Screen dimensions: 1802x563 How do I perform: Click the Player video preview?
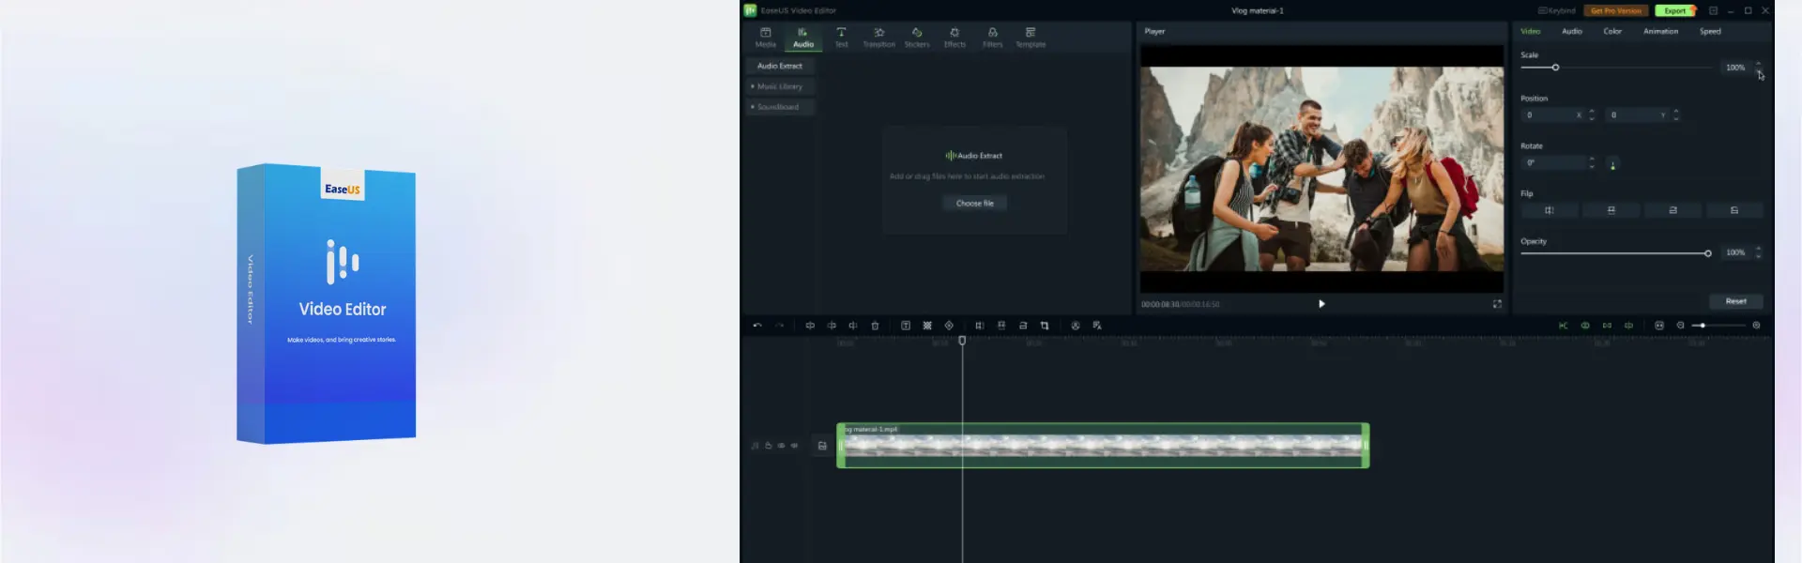1321,169
